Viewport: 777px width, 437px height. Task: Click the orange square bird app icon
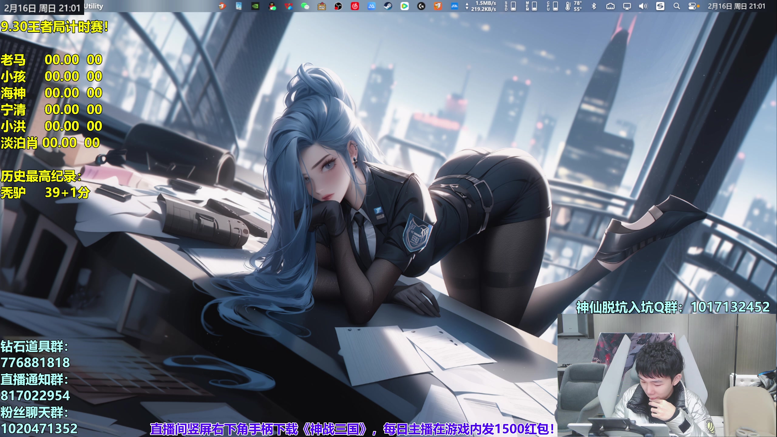438,6
